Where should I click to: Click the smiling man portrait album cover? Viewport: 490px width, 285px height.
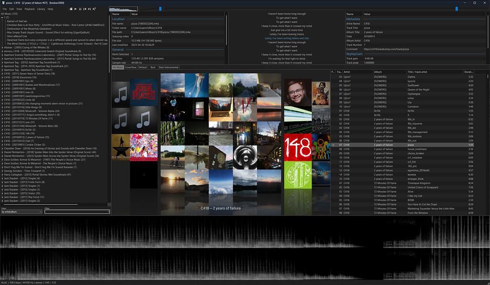tap(298, 92)
